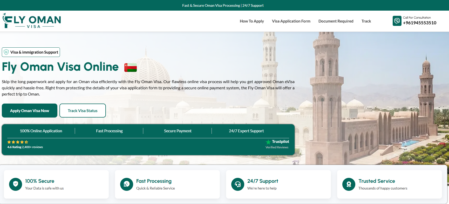Screen dimensions: 449x204
Task: Click the 4.6 Rating 2,400+ reviews text
Action: coord(25,147)
